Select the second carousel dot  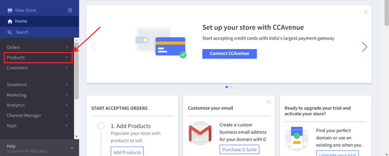click(x=232, y=87)
